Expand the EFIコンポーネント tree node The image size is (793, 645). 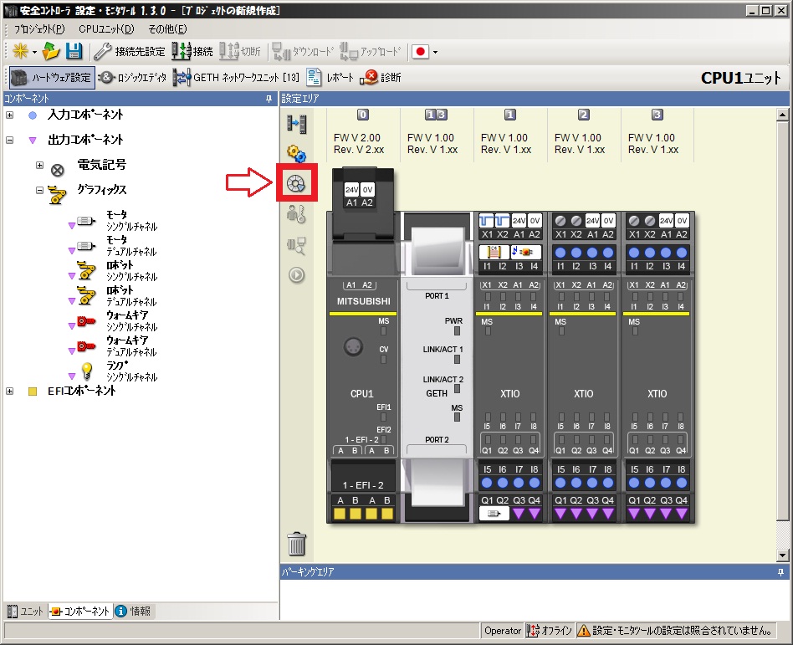(x=10, y=391)
